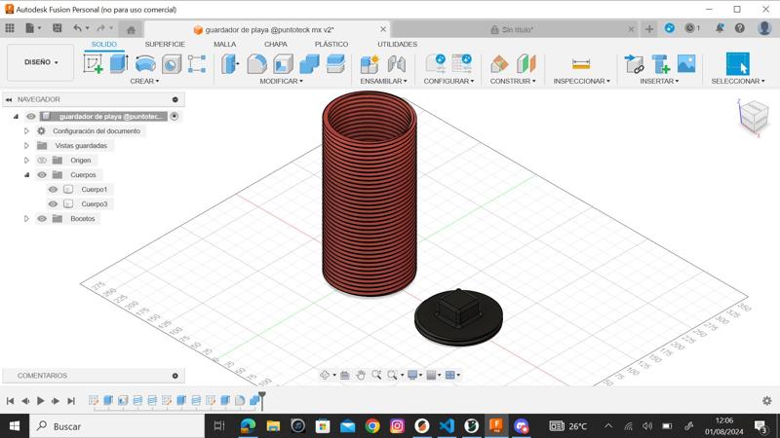780x438 pixels.
Task: Open the INSPECCIONAR menu
Action: click(581, 82)
